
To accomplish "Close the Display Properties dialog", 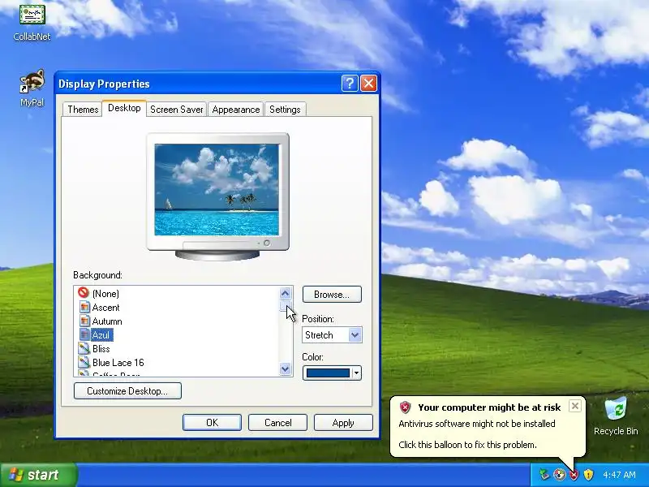I will (x=368, y=84).
